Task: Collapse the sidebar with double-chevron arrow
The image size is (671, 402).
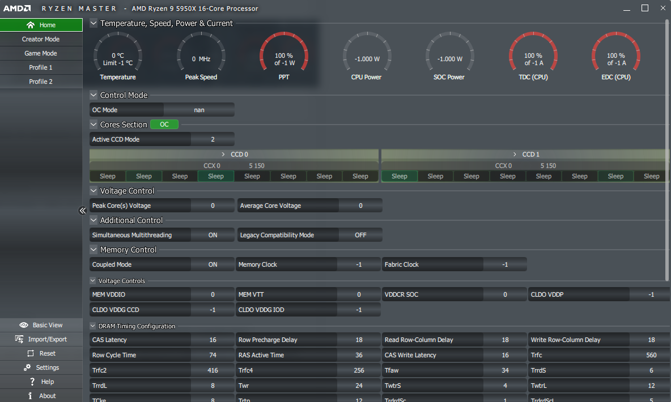Action: tap(83, 211)
